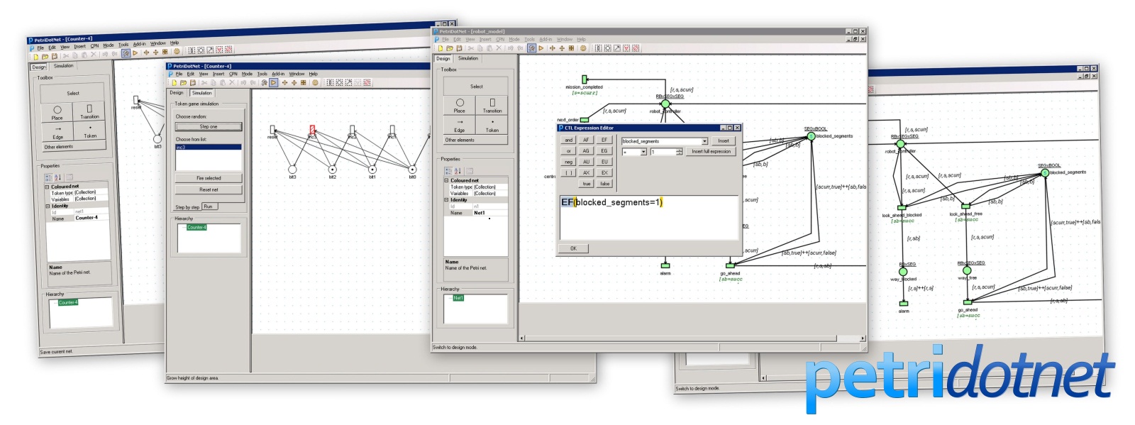
Task: Click the blocked_segments place node in robot_model canvas
Action: (x=812, y=136)
